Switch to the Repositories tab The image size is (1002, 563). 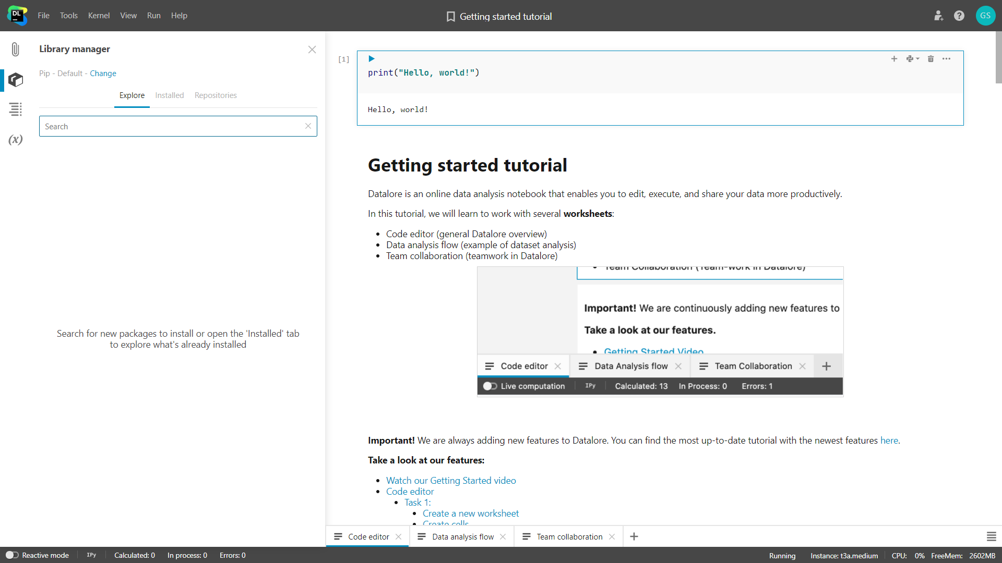[x=216, y=95]
